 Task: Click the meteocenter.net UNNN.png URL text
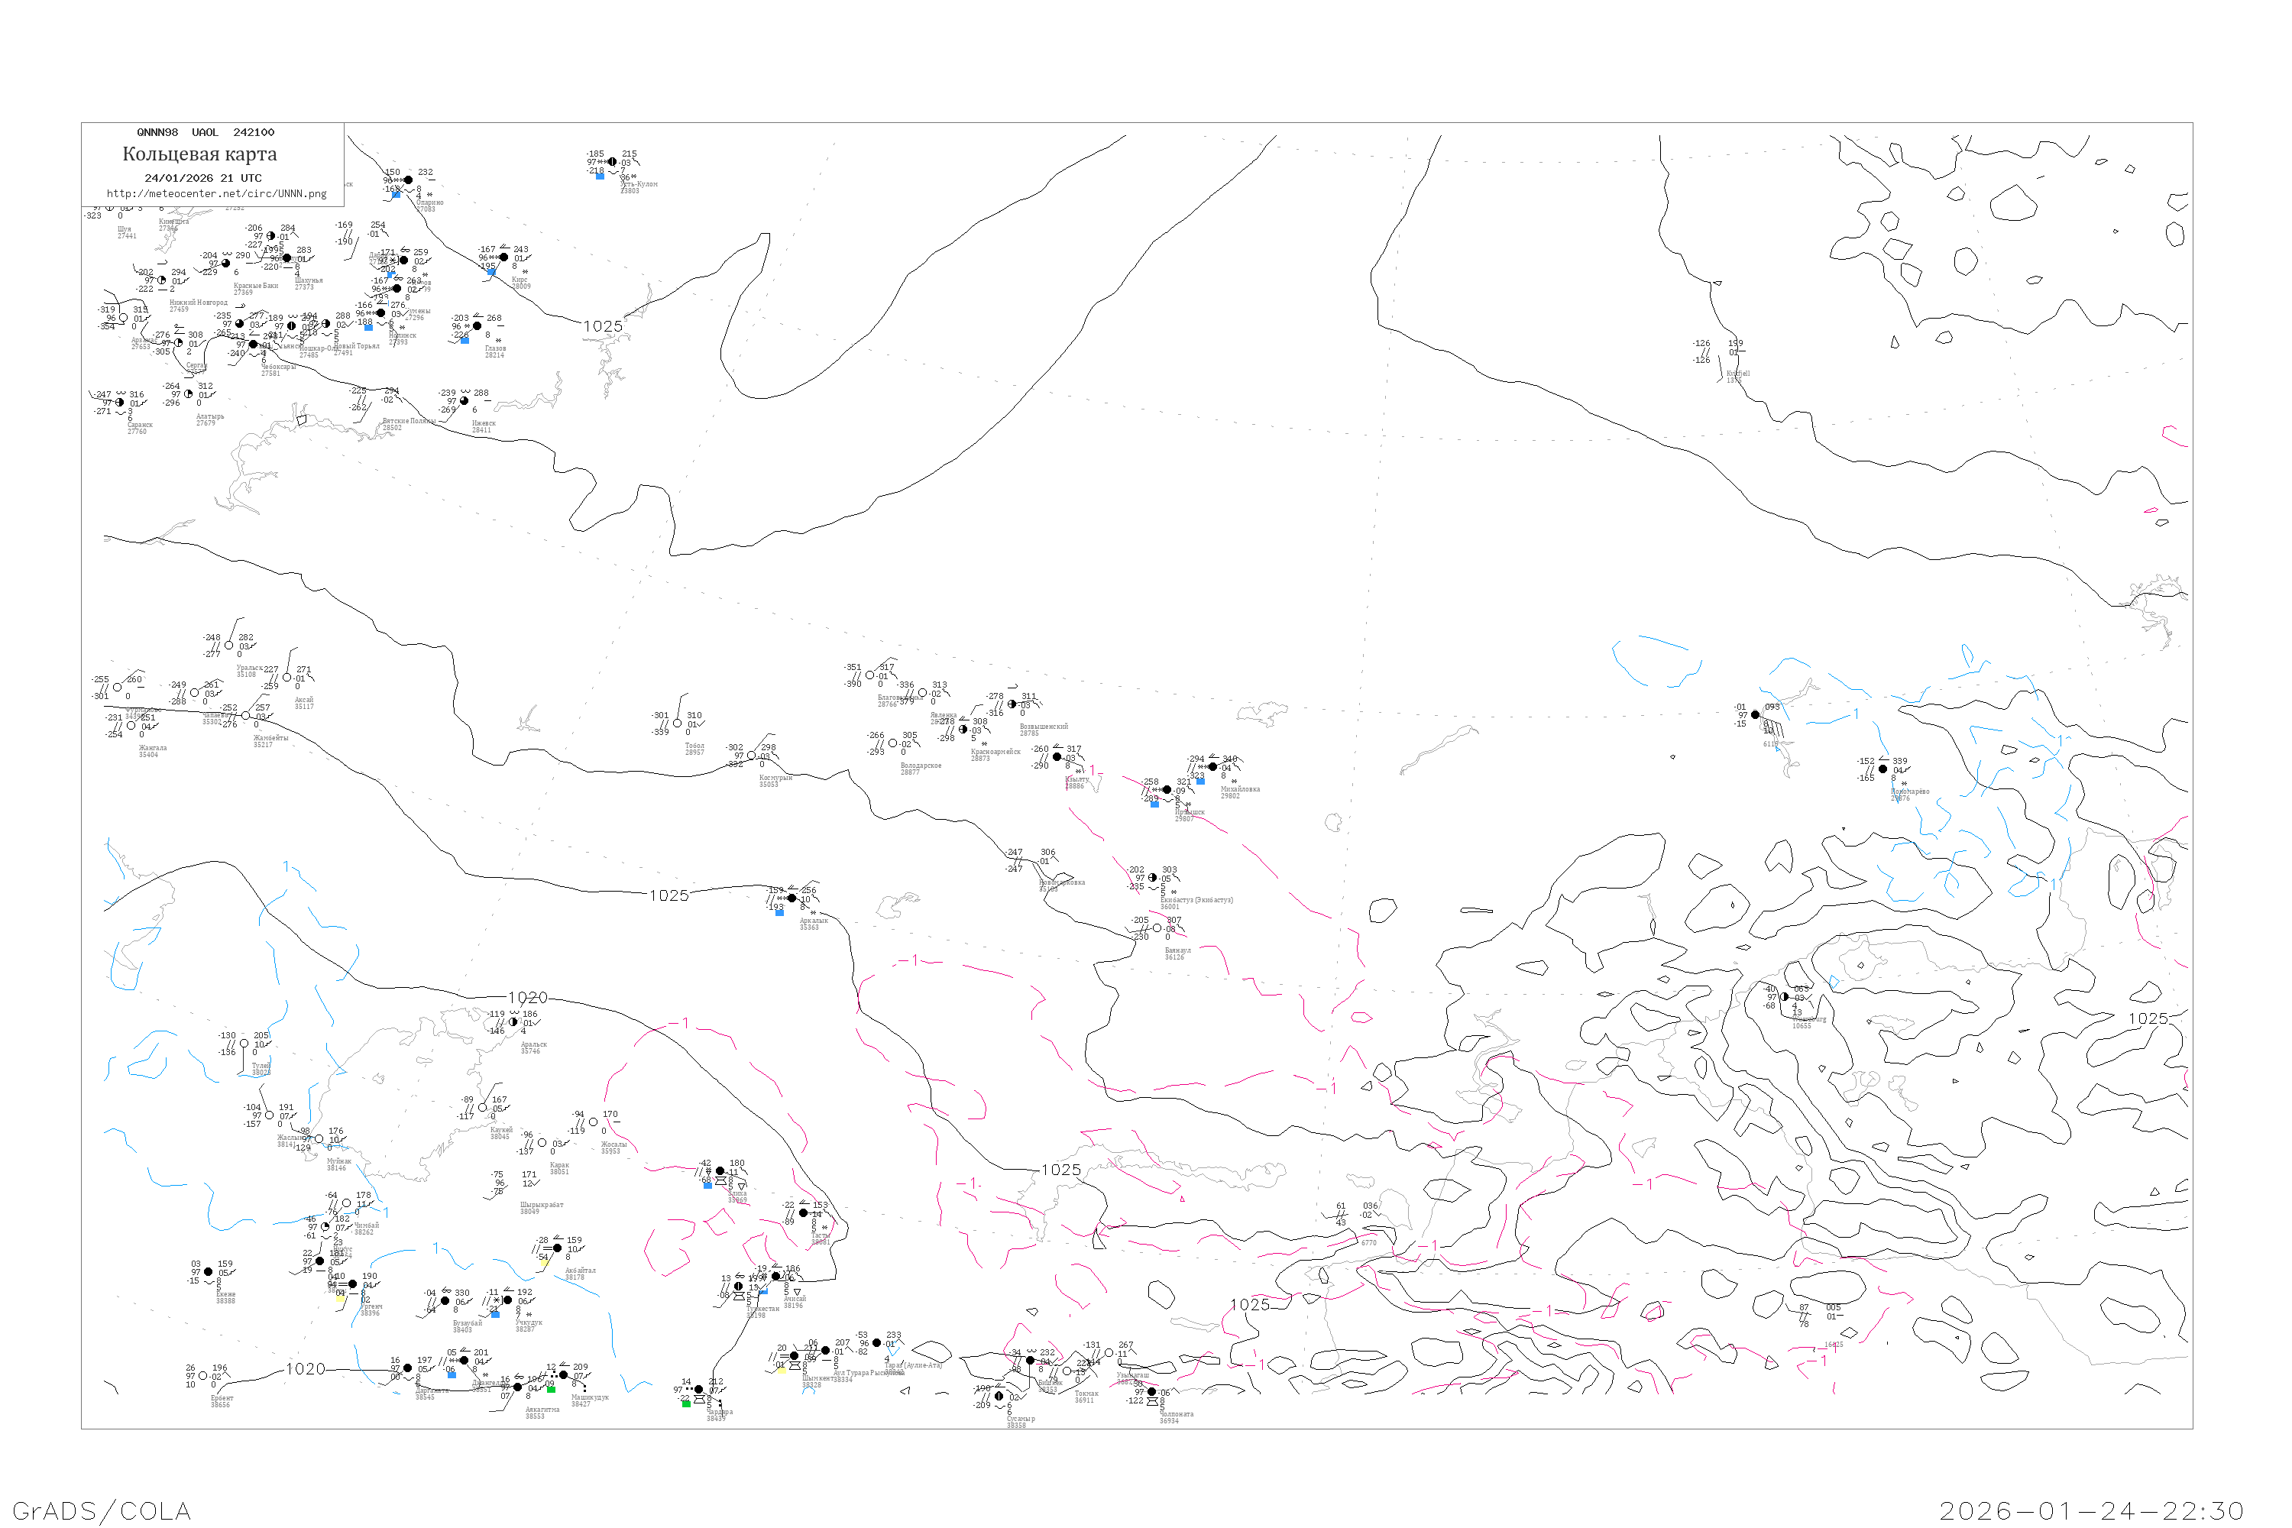[216, 194]
